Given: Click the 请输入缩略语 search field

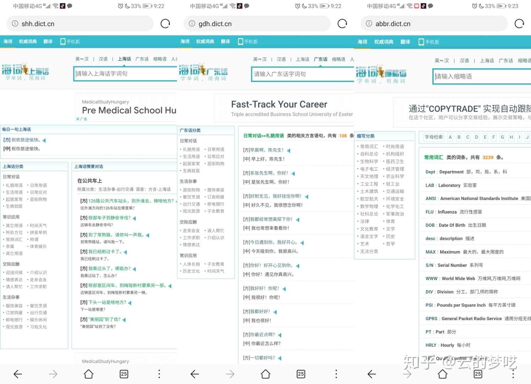Looking at the screenshot, I should click(x=482, y=76).
